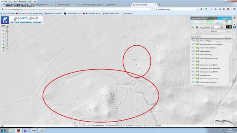
Task: Enable the Orthophotomap layer checkbox
Action: [194, 75]
